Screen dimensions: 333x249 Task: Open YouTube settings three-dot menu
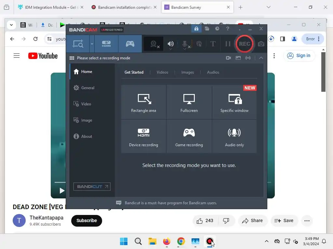pyautogui.click(x=274, y=56)
